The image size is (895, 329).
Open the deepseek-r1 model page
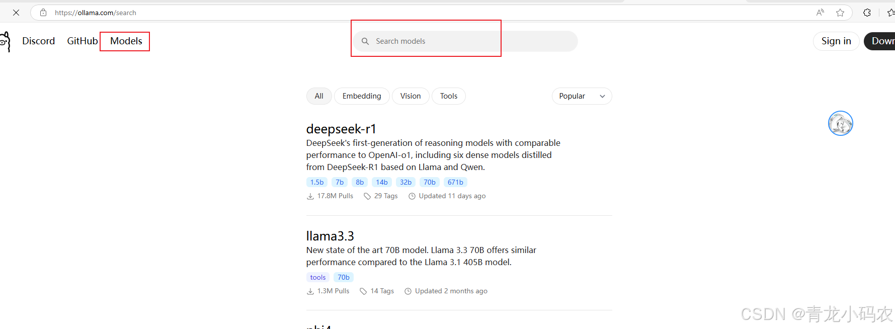(x=341, y=129)
